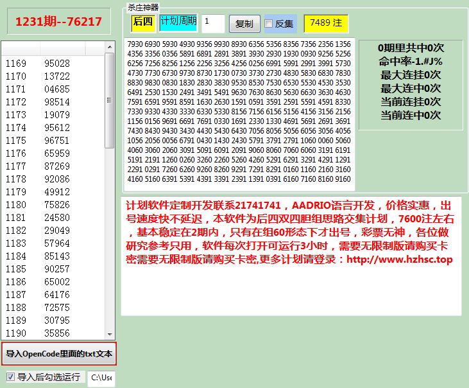The height and width of the screenshot is (388, 469).
Task: Click the 后四 yellow label
Action: (143, 23)
